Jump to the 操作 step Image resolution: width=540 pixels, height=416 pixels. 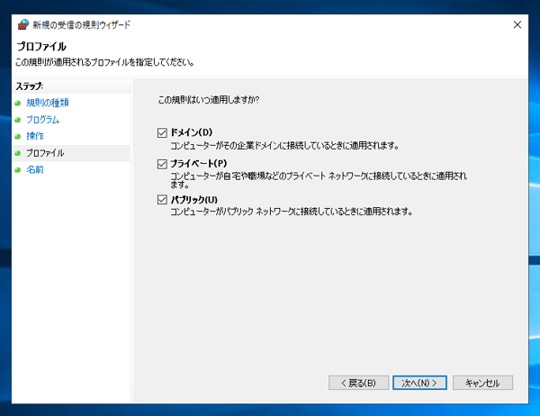click(x=35, y=136)
